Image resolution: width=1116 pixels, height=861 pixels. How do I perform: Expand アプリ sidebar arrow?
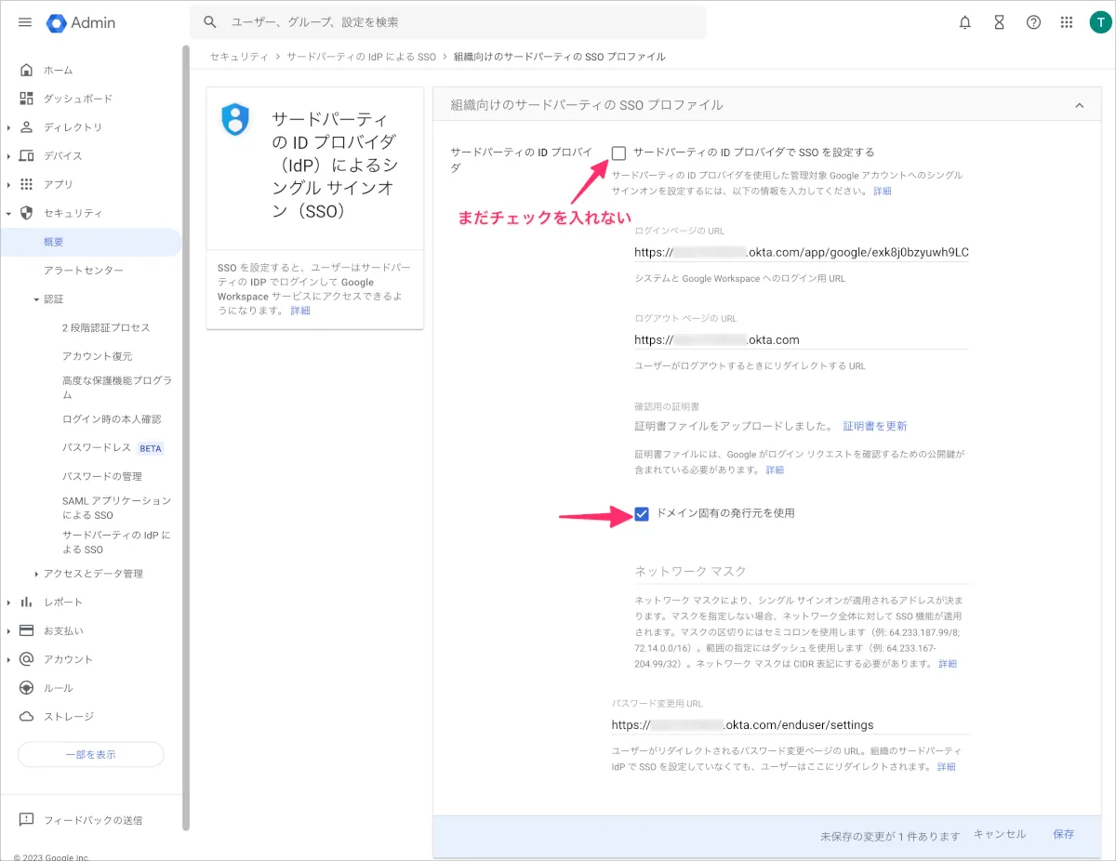8,184
